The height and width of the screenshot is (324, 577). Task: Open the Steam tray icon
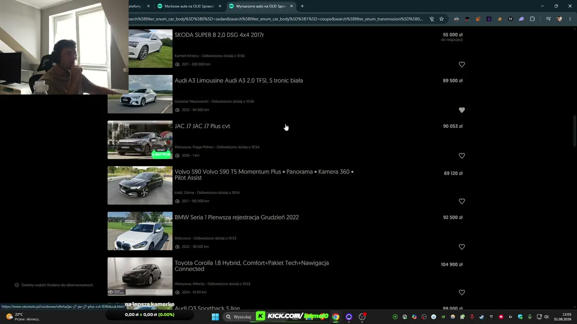pyautogui.click(x=481, y=317)
